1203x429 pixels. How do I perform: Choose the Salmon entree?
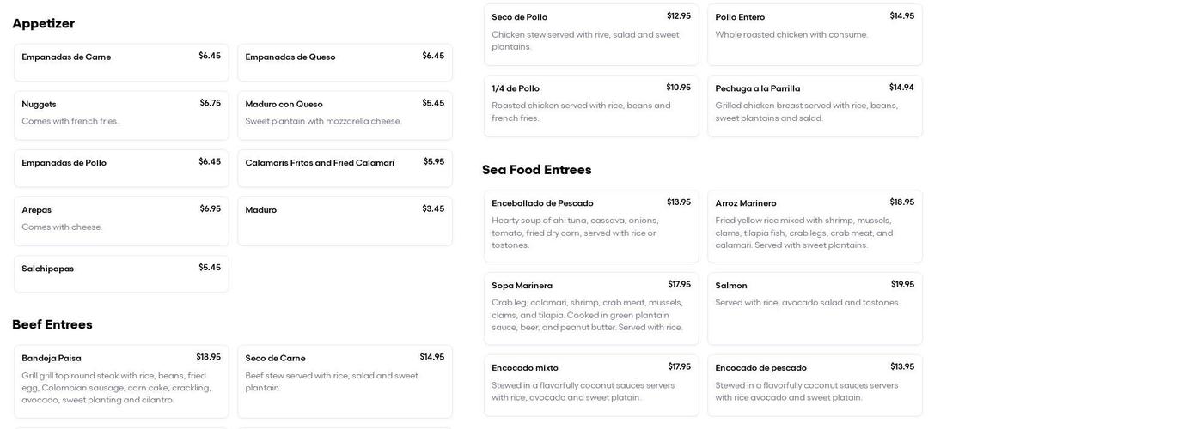815,309
